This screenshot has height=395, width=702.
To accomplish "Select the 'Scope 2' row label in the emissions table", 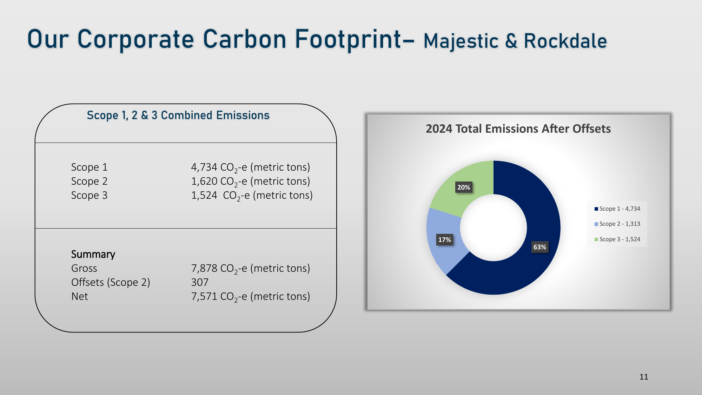I will [89, 181].
